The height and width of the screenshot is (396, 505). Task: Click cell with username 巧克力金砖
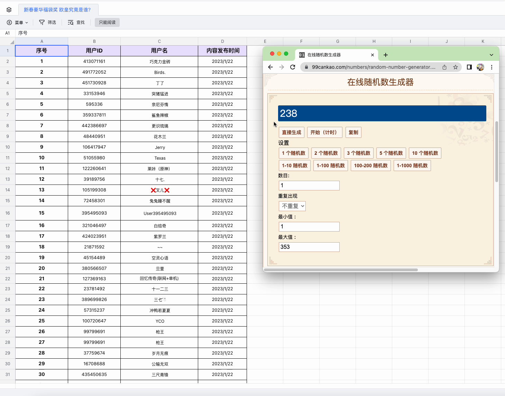(159, 62)
